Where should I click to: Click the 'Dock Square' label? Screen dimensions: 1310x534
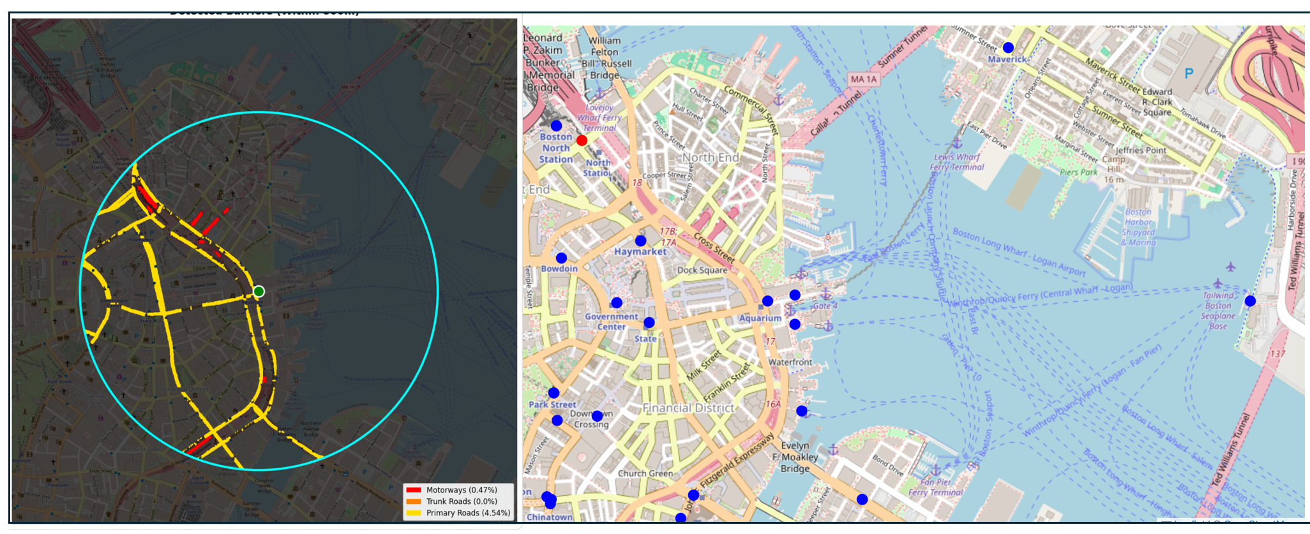702,270
